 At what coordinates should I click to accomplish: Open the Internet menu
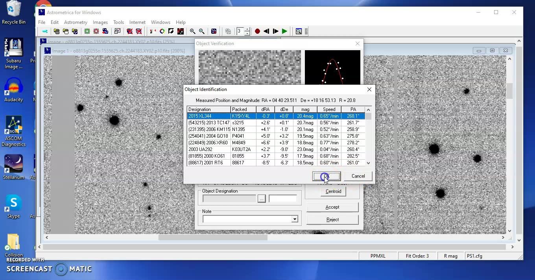pyautogui.click(x=137, y=22)
